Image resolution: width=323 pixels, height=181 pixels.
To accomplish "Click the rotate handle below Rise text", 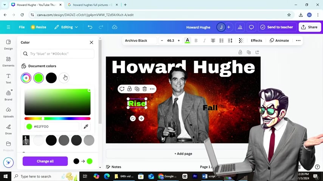I will click(133, 118).
